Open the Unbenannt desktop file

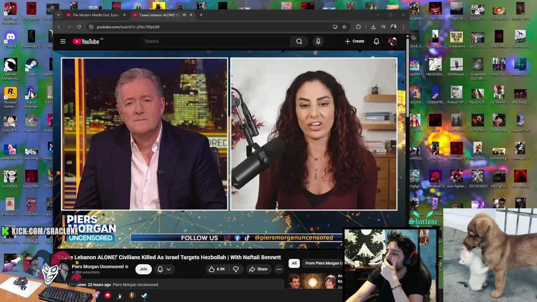456,40
